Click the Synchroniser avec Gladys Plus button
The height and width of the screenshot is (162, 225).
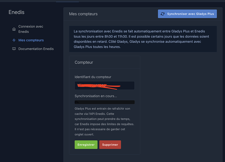(x=187, y=14)
